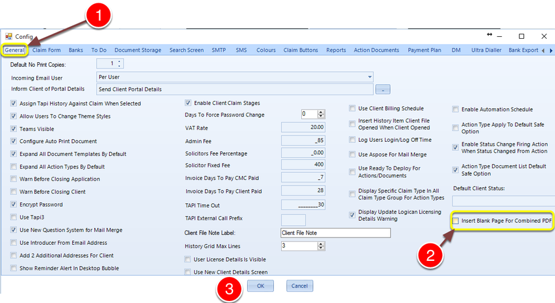Check Use New Client Details Screen
Image resolution: width=555 pixels, height=303 pixels.
188,272
